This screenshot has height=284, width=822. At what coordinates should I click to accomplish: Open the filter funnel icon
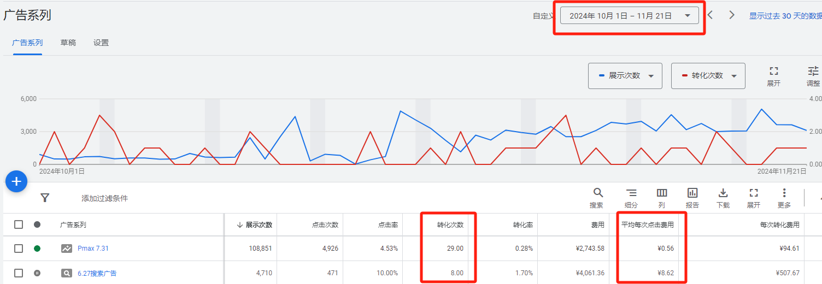coord(45,198)
